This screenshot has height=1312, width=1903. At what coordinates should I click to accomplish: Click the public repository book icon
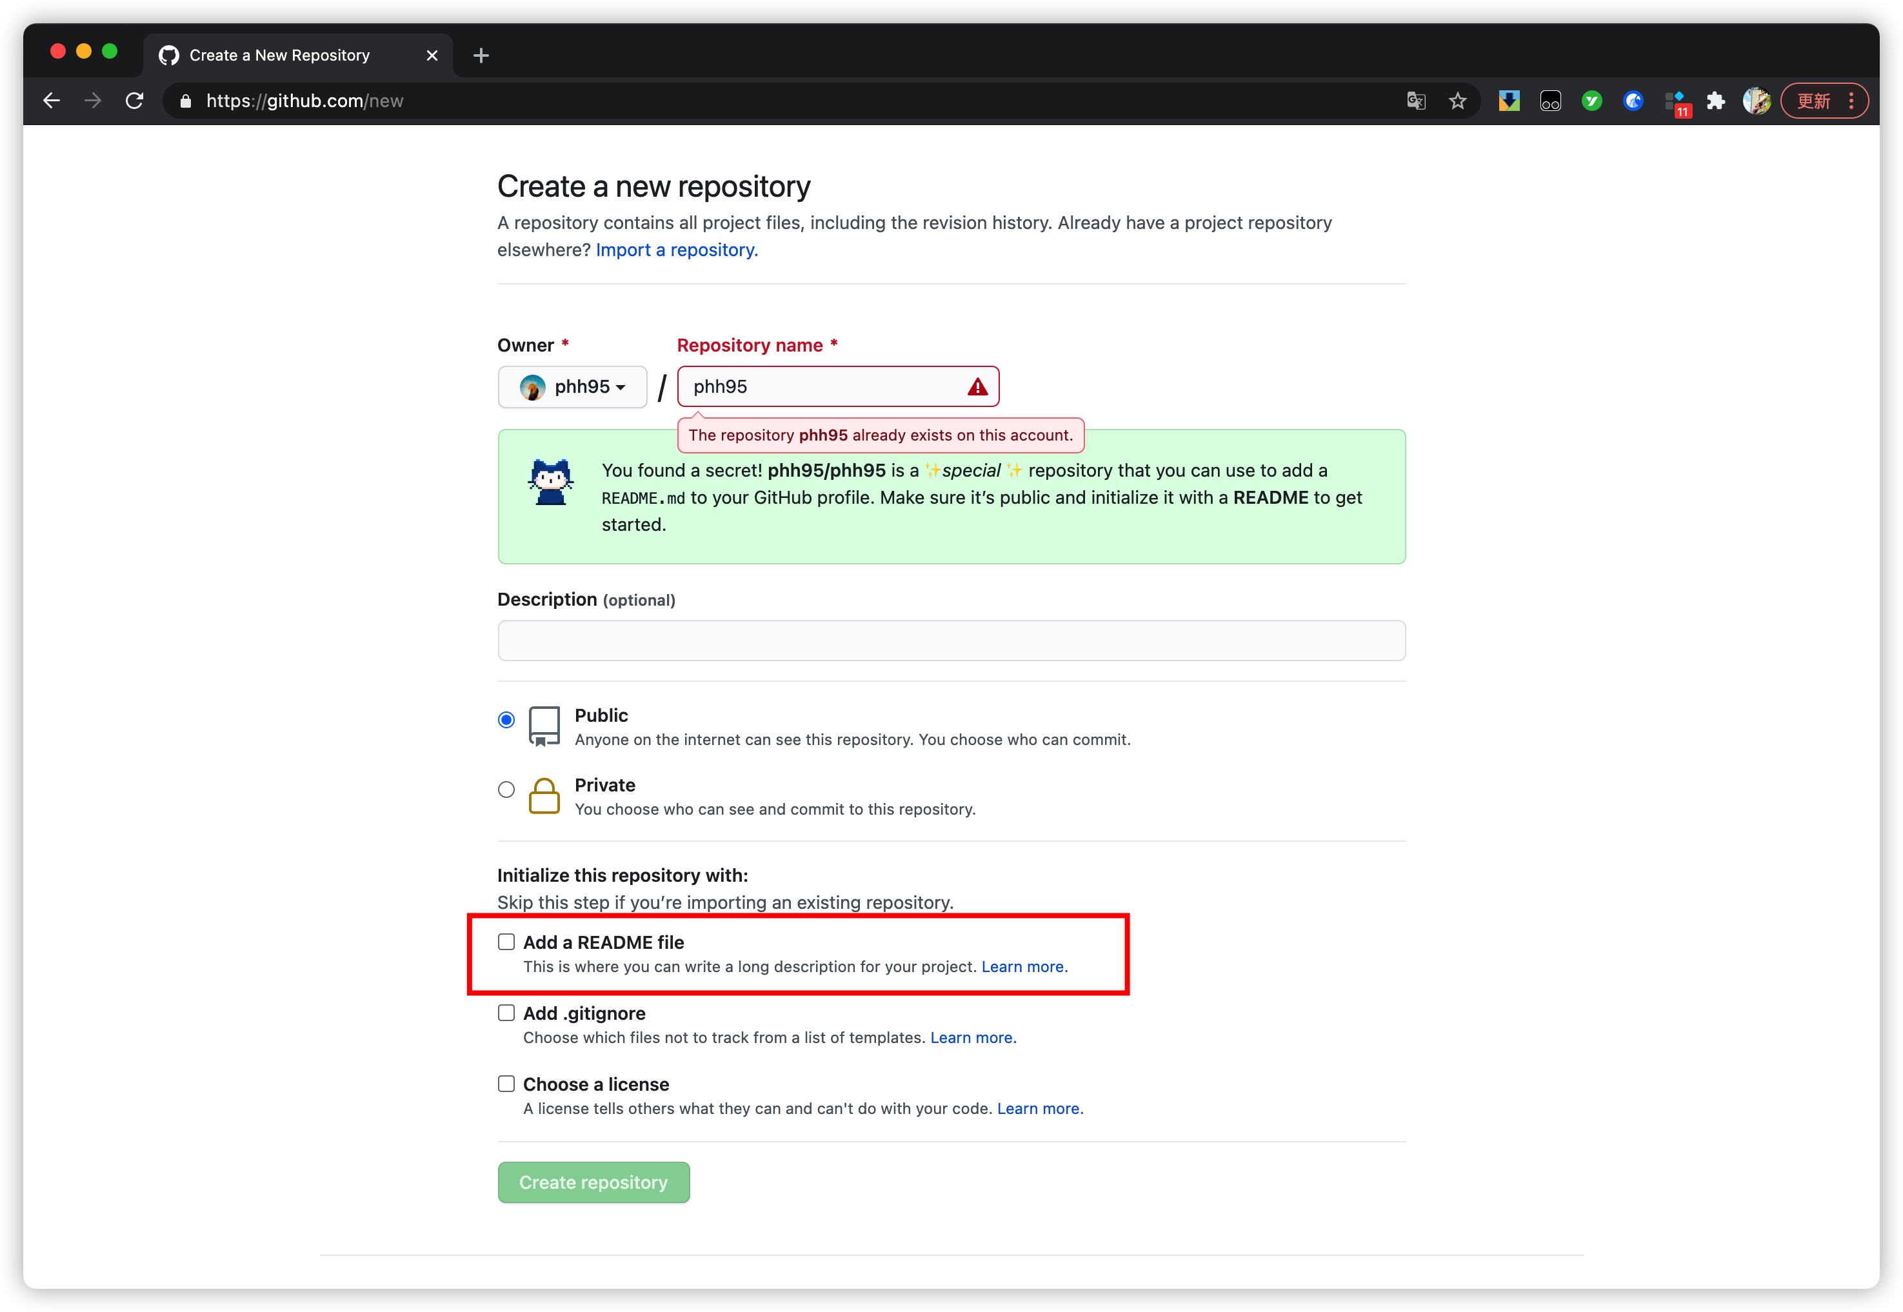click(x=544, y=726)
